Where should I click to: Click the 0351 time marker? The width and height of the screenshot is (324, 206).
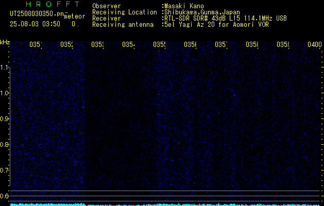coord(36,44)
